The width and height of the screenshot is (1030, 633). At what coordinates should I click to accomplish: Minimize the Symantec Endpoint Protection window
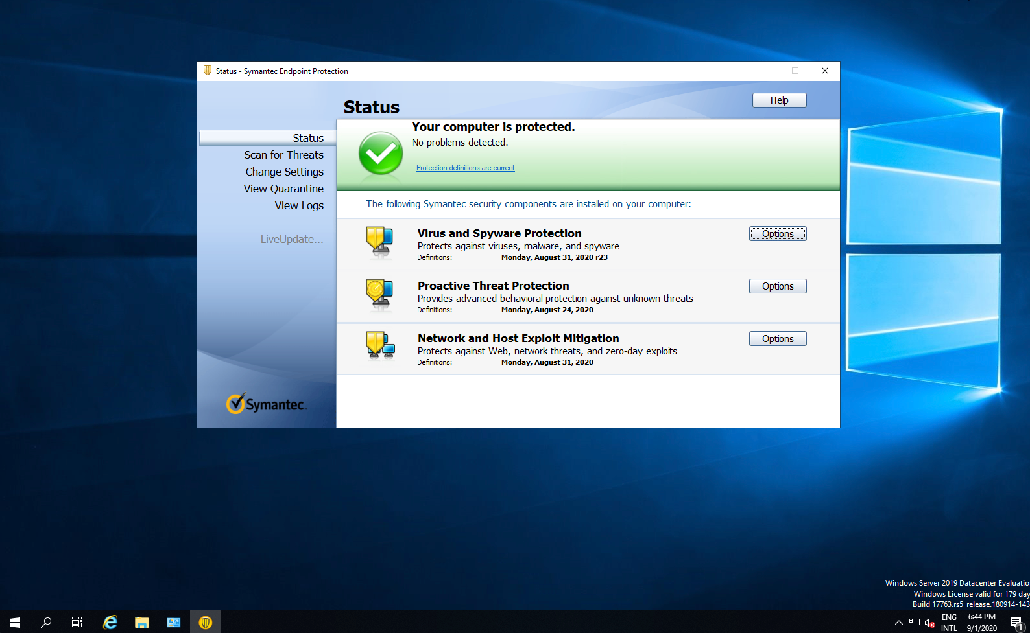(766, 71)
